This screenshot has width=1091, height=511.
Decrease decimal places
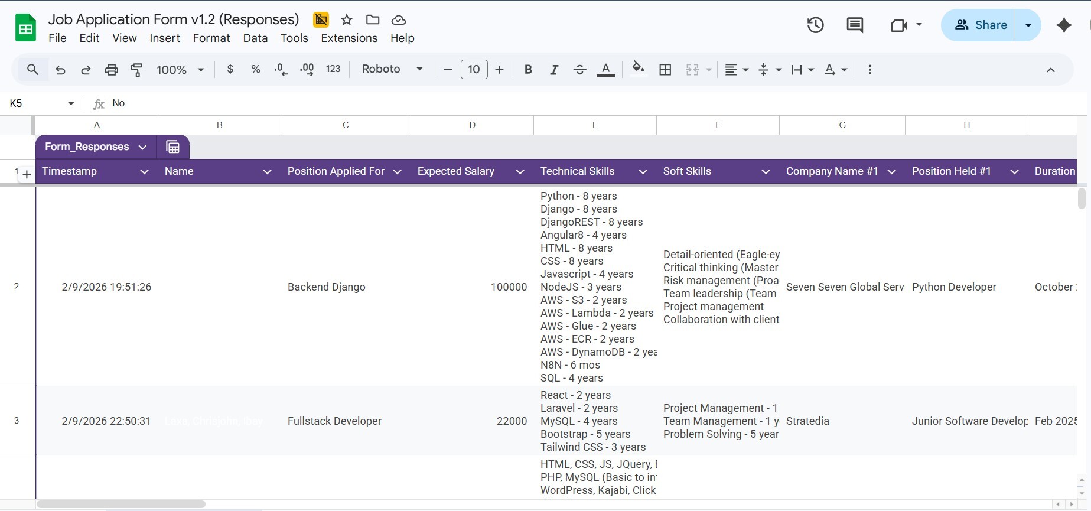point(281,70)
